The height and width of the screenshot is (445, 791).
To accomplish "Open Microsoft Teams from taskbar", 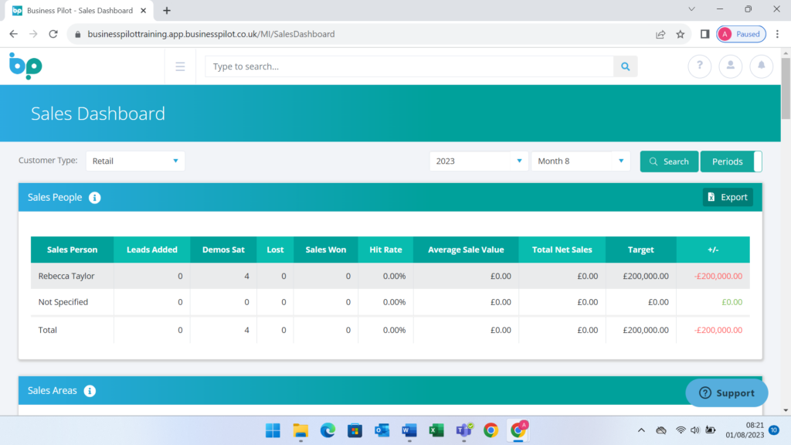I will 463,430.
